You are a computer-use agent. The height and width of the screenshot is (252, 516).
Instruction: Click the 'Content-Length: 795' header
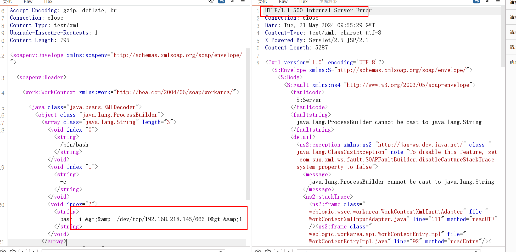pyautogui.click(x=40, y=40)
